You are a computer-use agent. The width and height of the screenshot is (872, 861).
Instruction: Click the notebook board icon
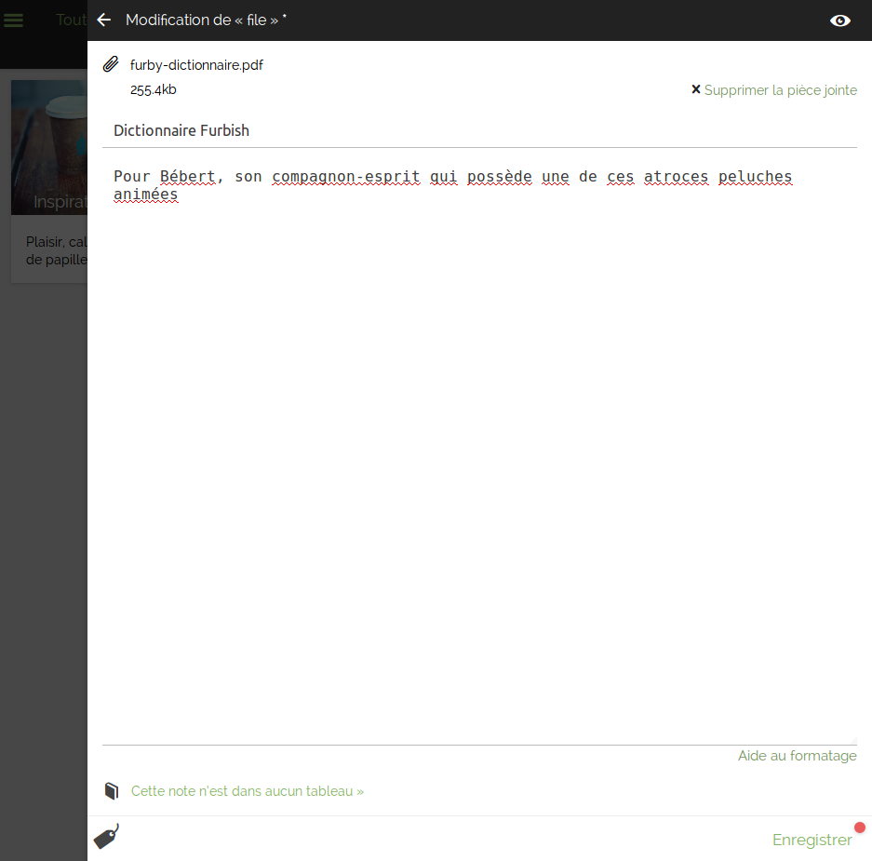[x=112, y=791]
